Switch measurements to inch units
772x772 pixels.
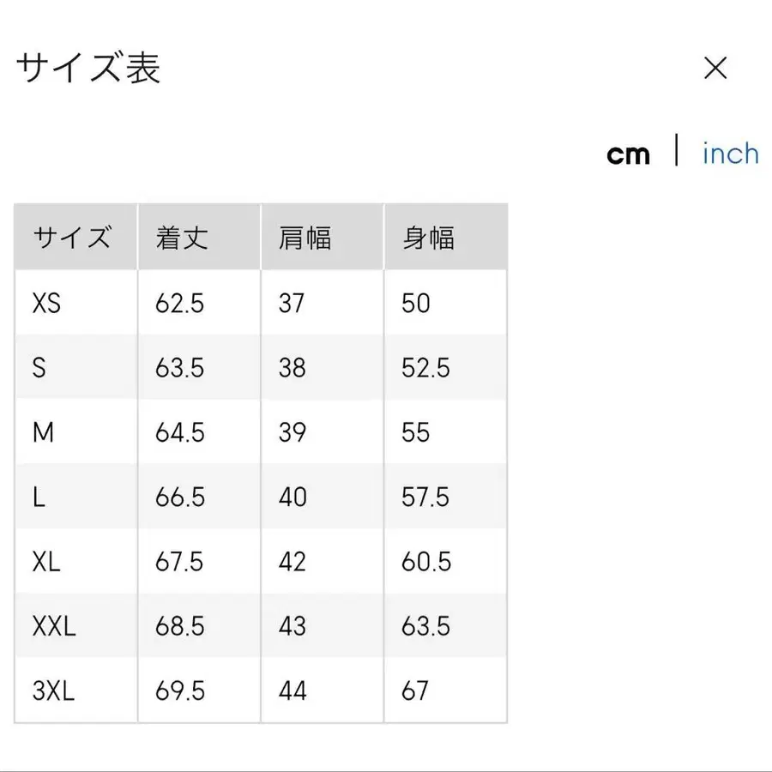(729, 154)
